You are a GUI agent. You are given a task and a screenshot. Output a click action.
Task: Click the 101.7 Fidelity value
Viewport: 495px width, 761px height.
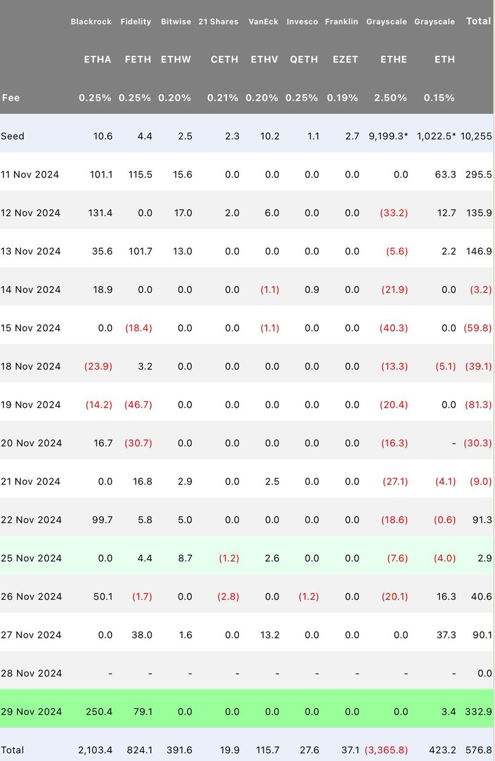pos(139,251)
